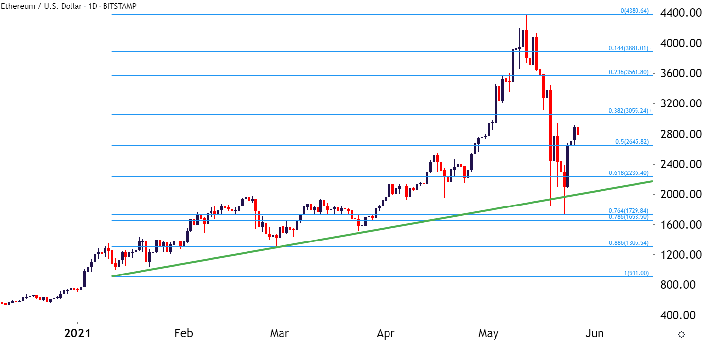
Task: Click the 4000.00 price axis label
Action: pyautogui.click(x=680, y=43)
